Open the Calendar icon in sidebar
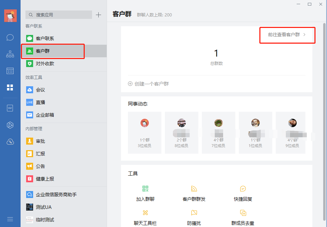The image size is (327, 227). 10,71
